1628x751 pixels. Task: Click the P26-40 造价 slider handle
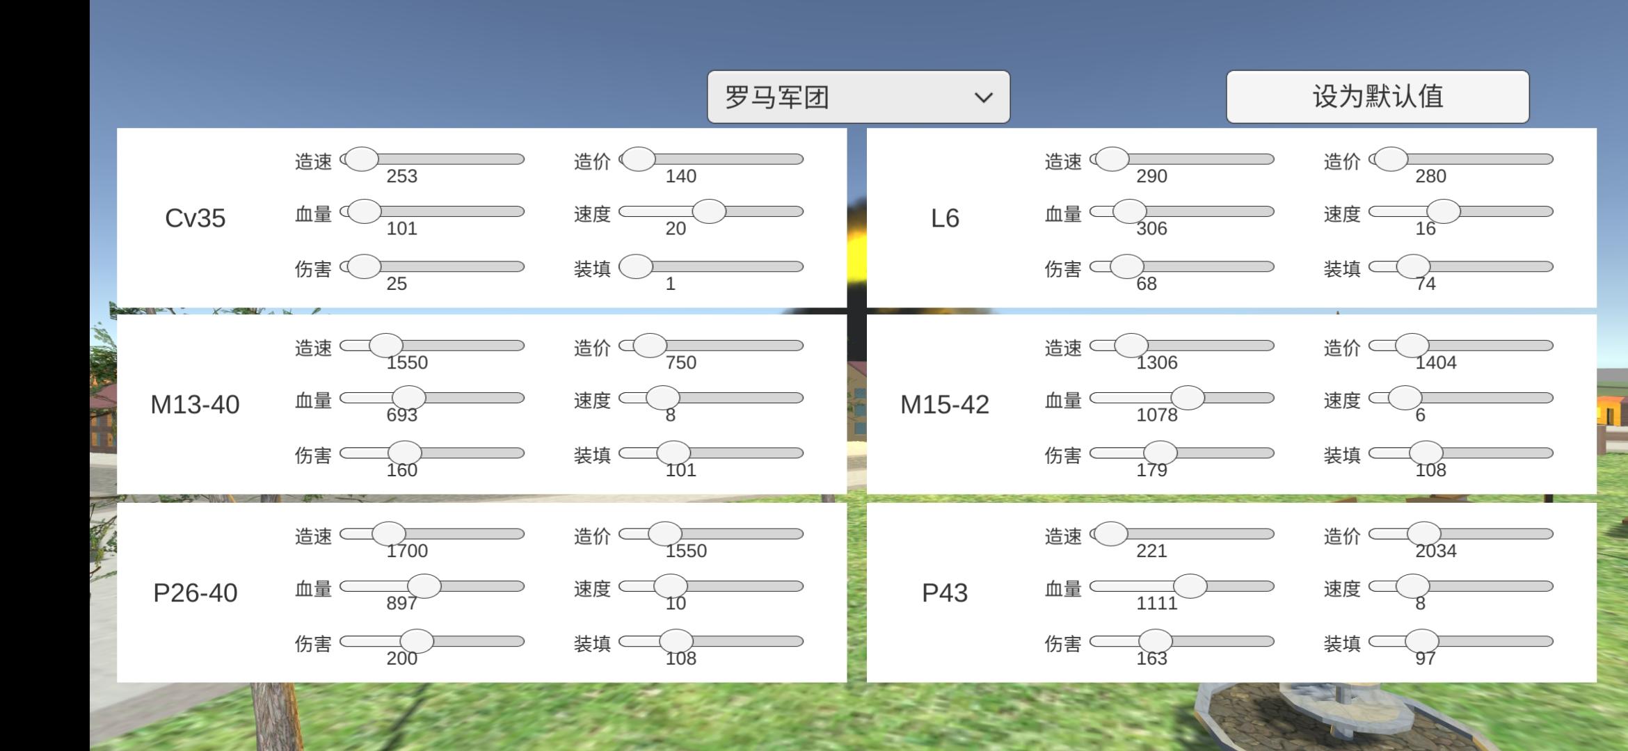tap(665, 534)
